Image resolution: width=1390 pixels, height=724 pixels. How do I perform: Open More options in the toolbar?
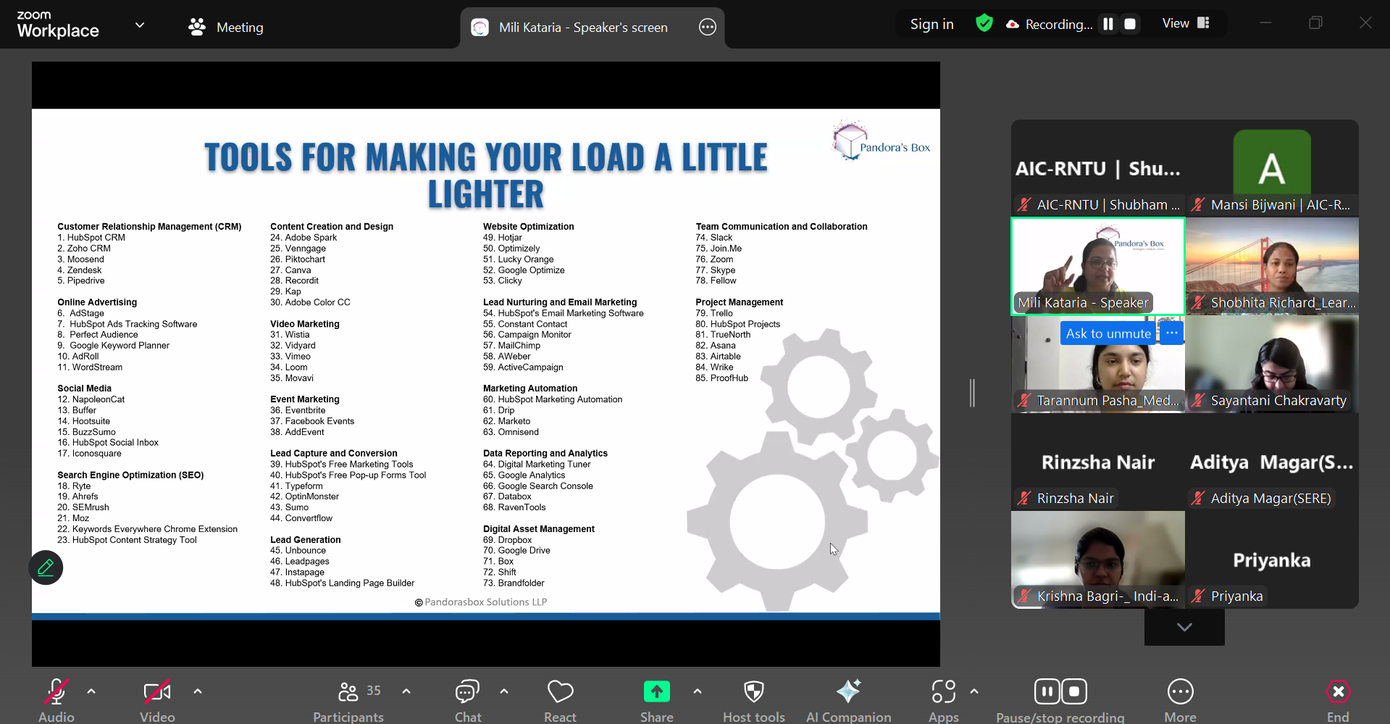(1180, 694)
